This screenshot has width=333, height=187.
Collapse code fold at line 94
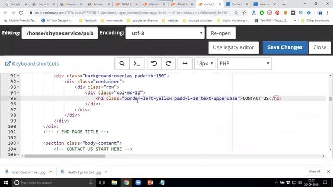coord(18,92)
